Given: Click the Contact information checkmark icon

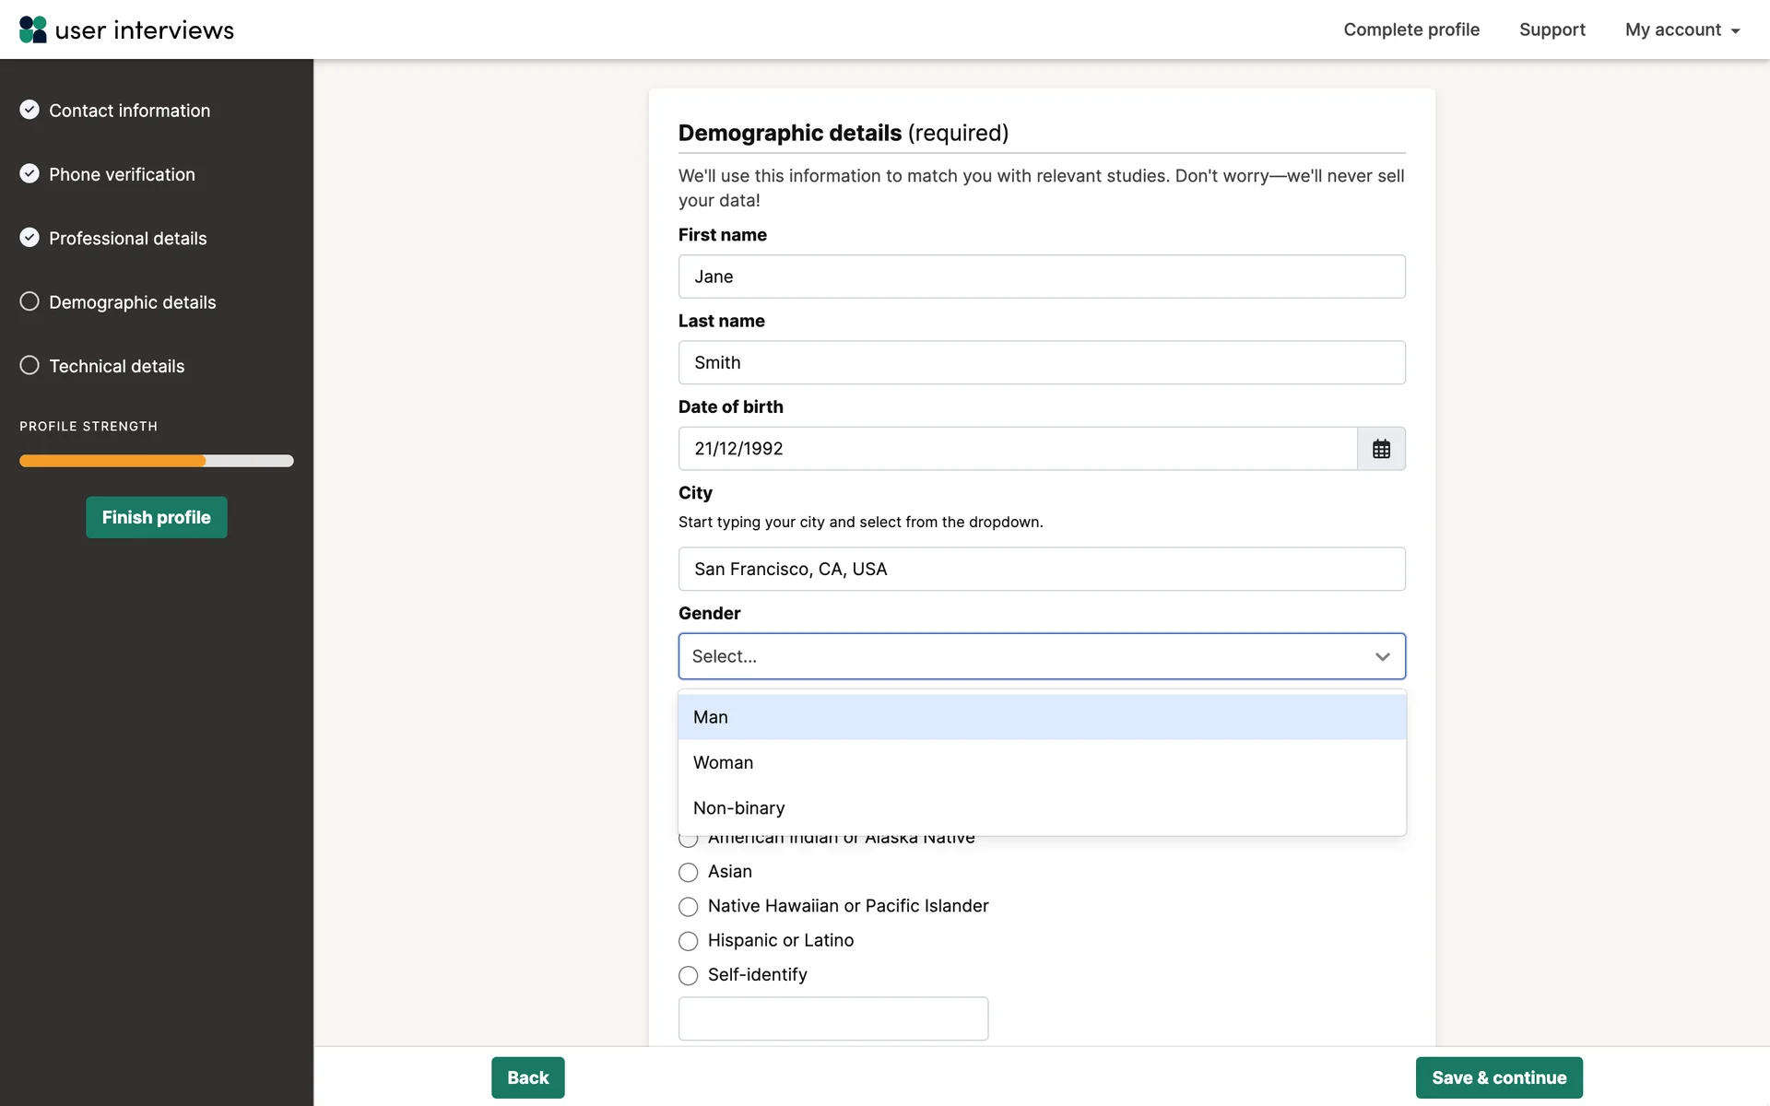Looking at the screenshot, I should pyautogui.click(x=29, y=110).
